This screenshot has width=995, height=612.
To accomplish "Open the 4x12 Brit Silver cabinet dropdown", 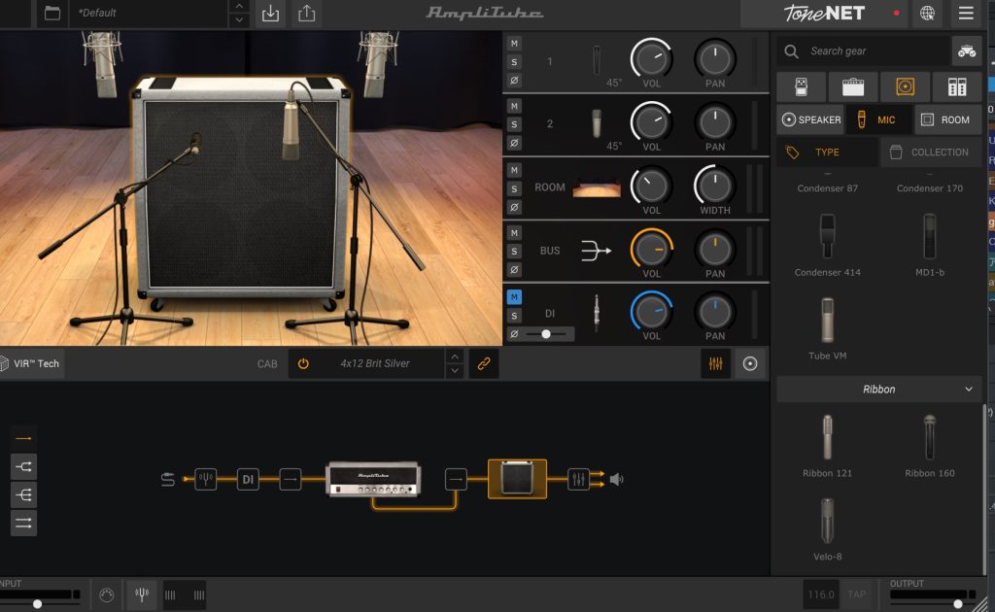I will [374, 363].
